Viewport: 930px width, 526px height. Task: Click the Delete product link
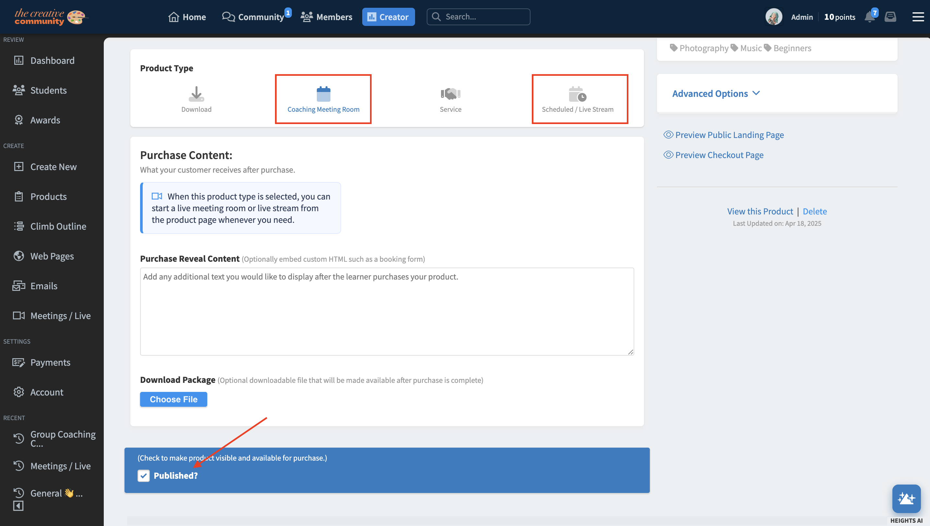coord(815,211)
